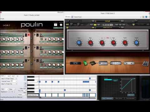The width and height of the screenshot is (150, 112).
Task: Select the green stompbox pedal in signal chain
Action: click(x=85, y=63)
